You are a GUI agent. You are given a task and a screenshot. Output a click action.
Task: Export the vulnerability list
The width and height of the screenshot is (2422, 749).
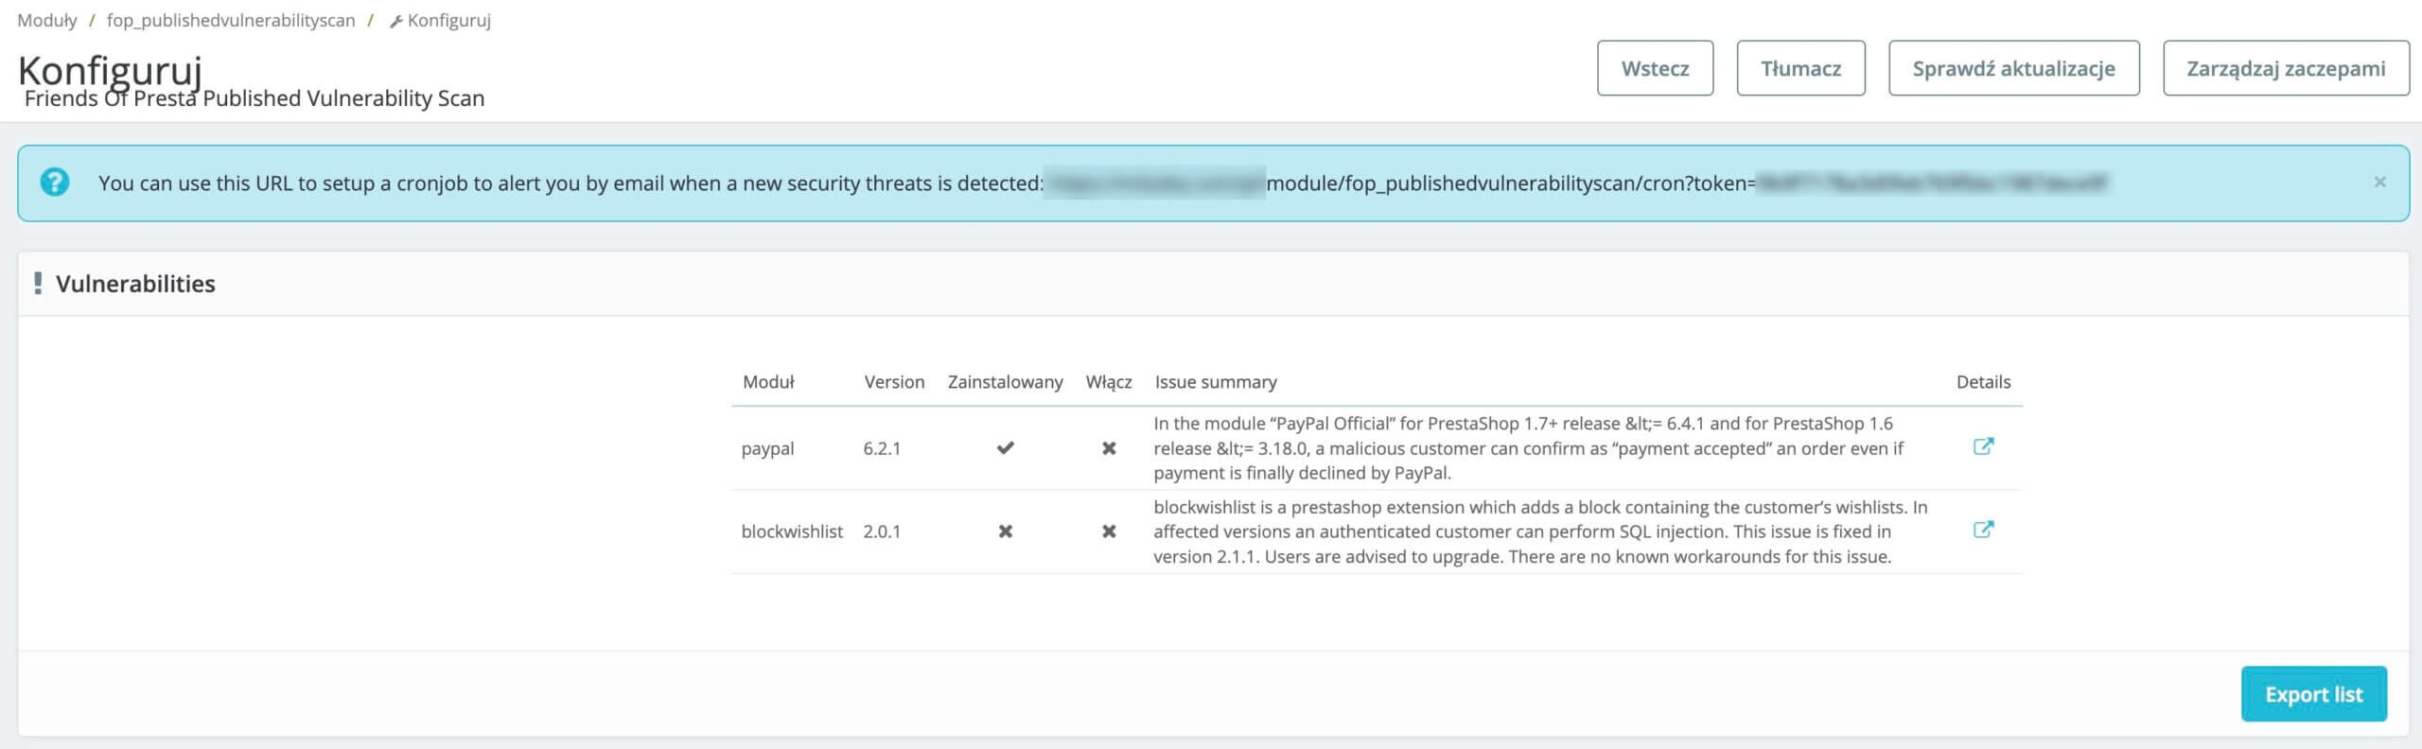(x=2313, y=694)
